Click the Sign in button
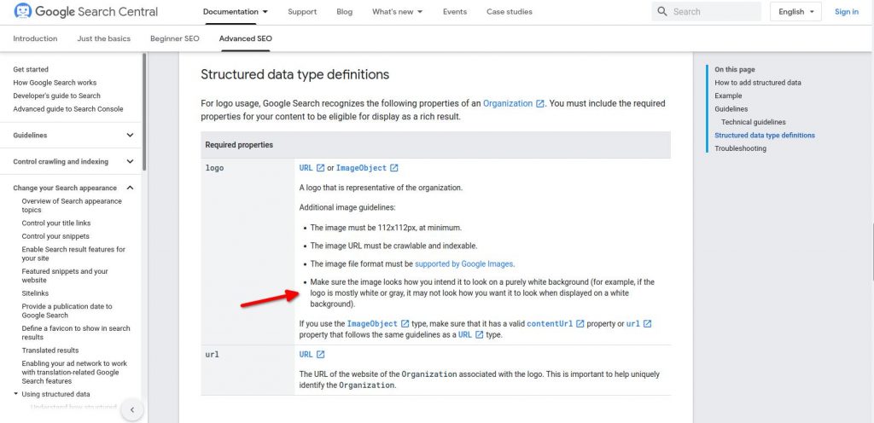This screenshot has height=423, width=874. tap(846, 12)
